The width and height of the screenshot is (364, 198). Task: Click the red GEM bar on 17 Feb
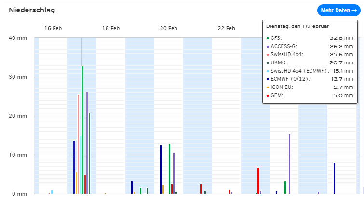(85, 184)
